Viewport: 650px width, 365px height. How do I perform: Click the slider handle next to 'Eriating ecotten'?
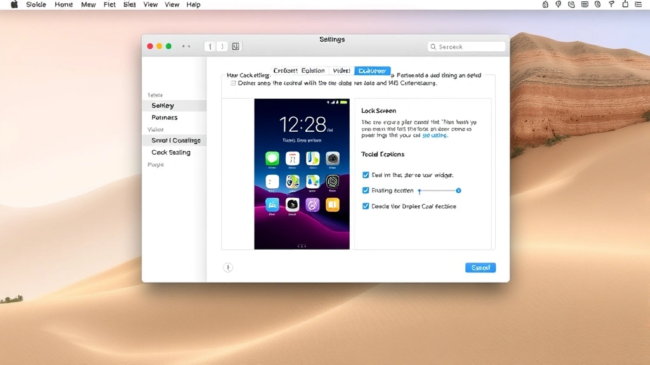458,190
